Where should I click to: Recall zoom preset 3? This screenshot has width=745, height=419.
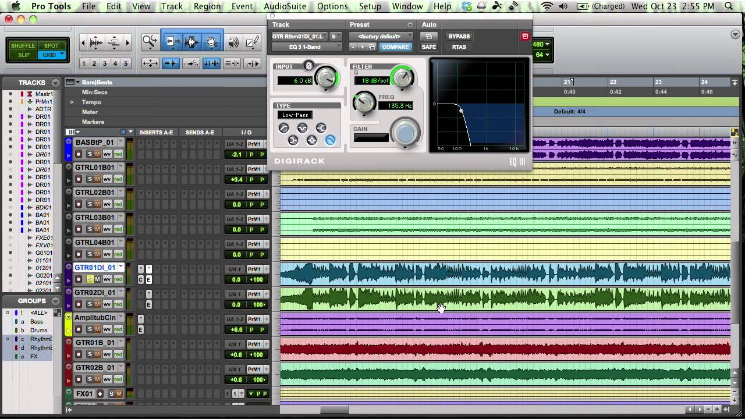tap(105, 63)
